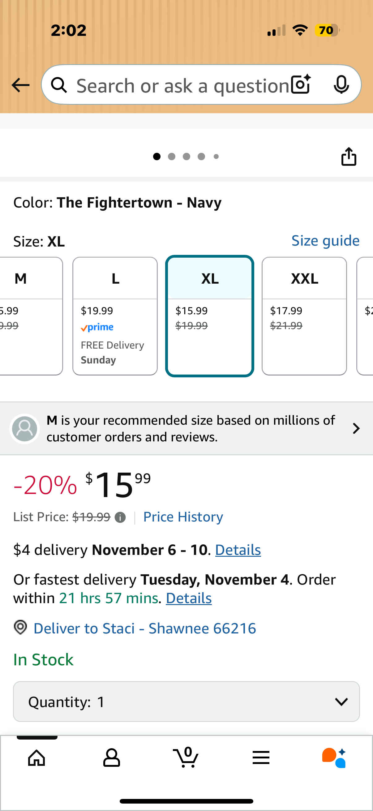The width and height of the screenshot is (373, 811).
Task: Select size L option
Action: [x=115, y=316]
